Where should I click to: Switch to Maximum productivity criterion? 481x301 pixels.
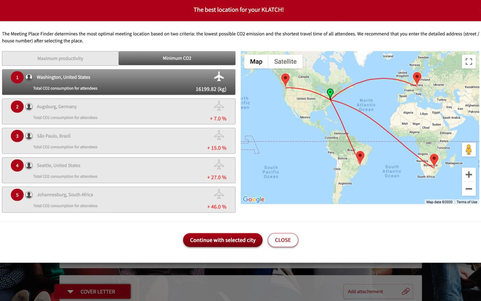(60, 59)
